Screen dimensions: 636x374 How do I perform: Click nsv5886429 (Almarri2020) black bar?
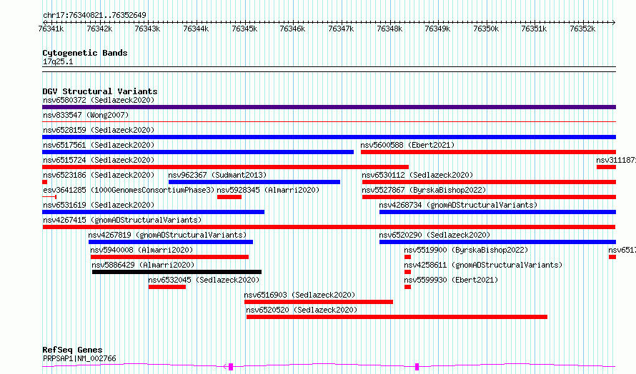click(x=177, y=272)
